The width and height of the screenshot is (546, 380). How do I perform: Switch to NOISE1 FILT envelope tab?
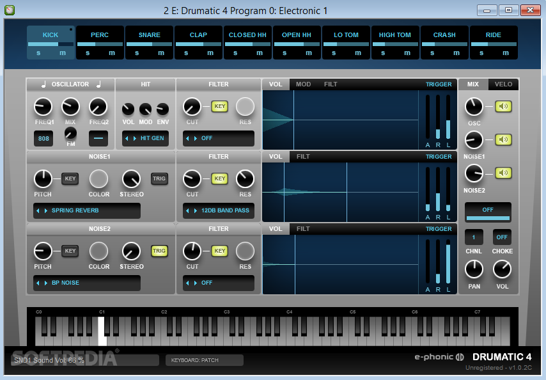point(303,157)
